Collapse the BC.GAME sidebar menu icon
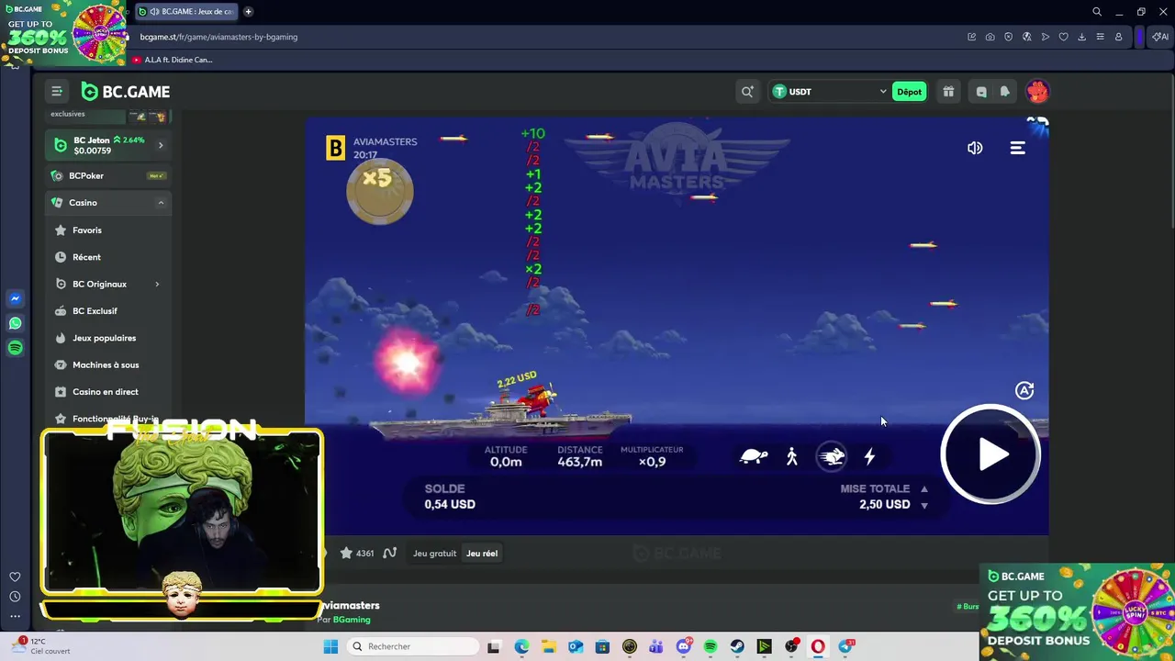1175x661 pixels. [57, 91]
